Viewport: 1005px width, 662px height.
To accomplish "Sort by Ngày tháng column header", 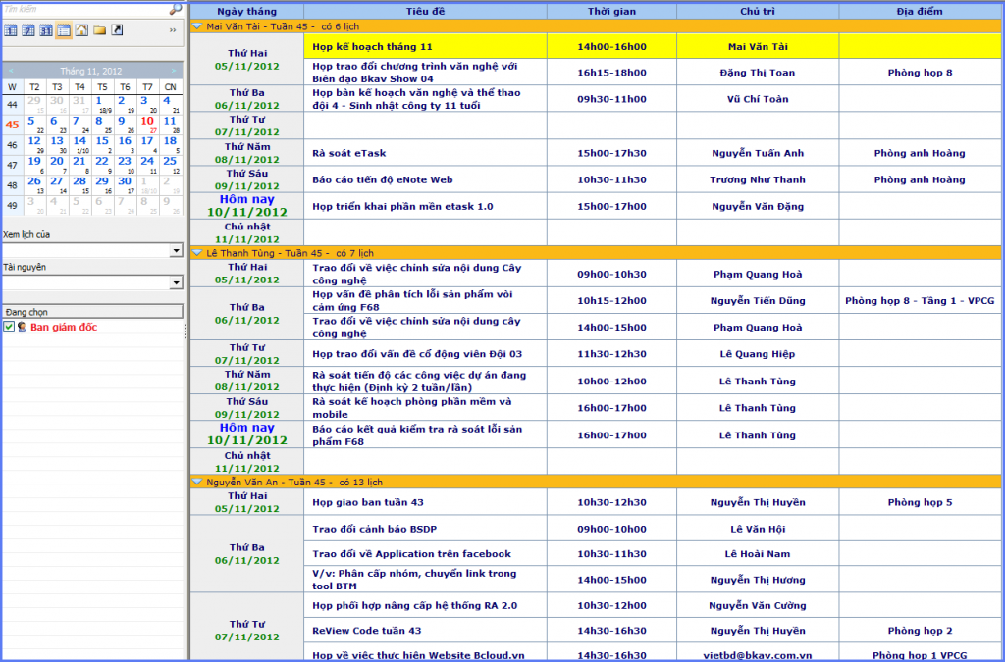I will [x=246, y=12].
